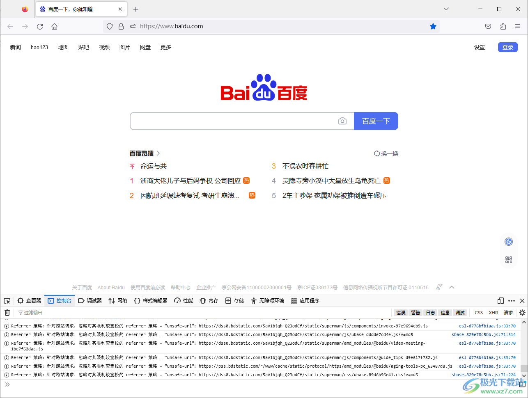Click the QR code icon on right side

[509, 260]
